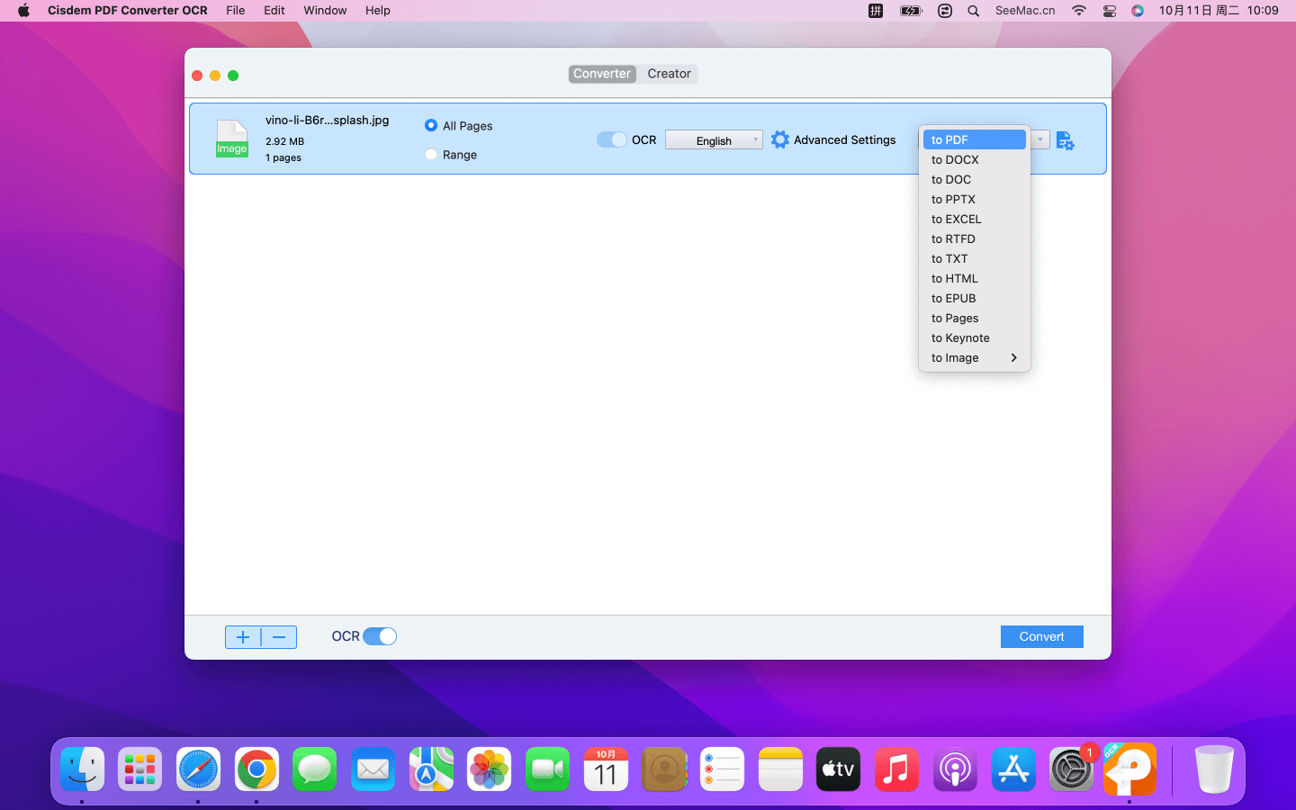Open Advanced Settings gear icon
Viewport: 1296px width, 810px height.
click(x=780, y=139)
